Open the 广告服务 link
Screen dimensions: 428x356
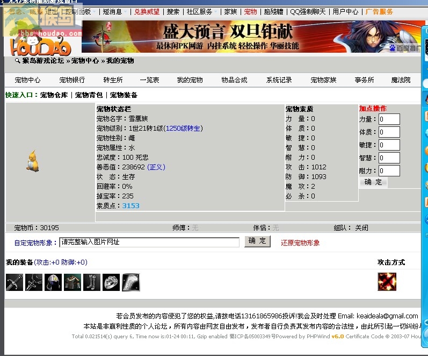point(379,12)
